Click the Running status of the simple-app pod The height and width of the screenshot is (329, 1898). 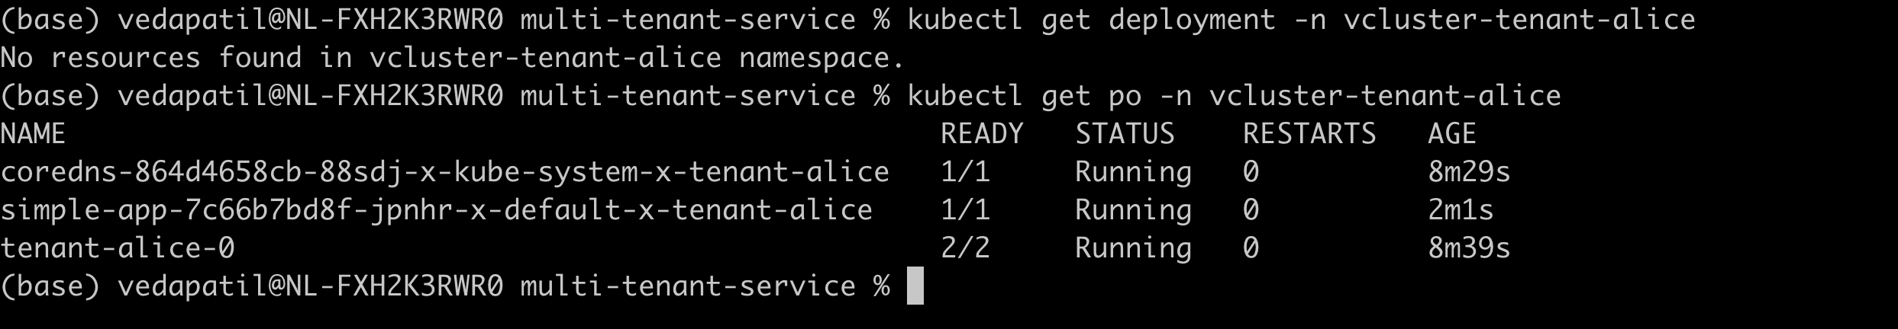1133,210
